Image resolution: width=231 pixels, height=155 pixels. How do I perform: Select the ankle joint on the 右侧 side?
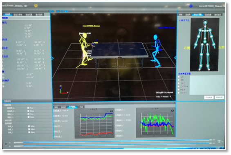[x=201, y=65]
